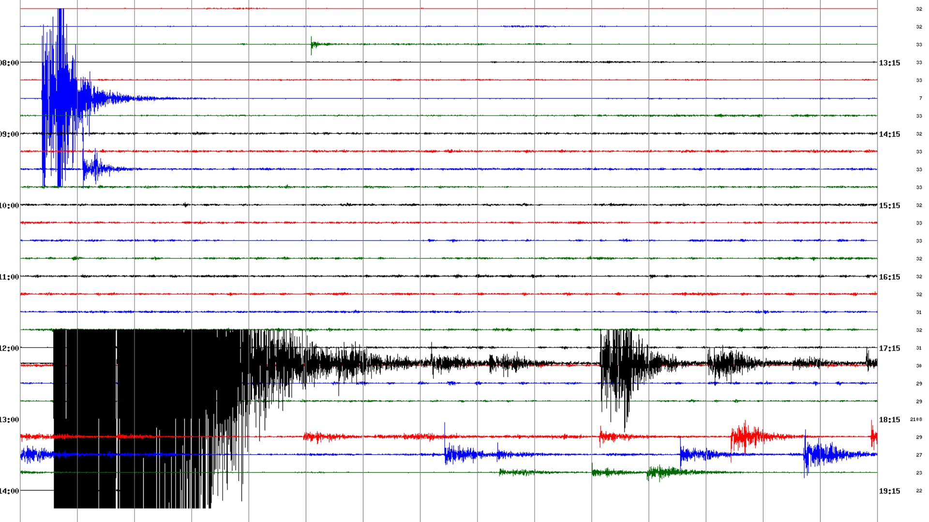Click the 12:00 time label
The image size is (929, 522).
(9, 348)
